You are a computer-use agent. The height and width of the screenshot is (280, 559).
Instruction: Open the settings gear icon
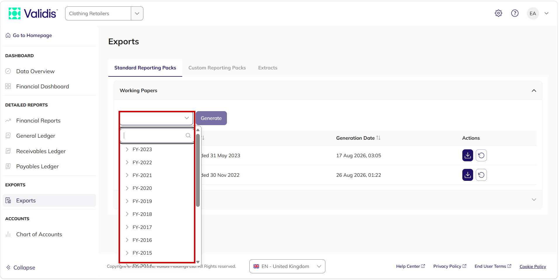point(499,13)
